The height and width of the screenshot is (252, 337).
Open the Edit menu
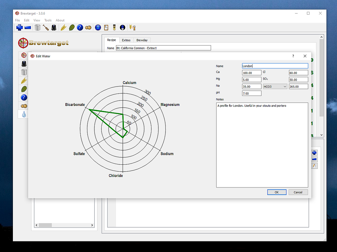click(27, 20)
